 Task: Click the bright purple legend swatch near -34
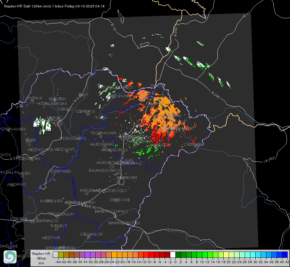click(87, 255)
